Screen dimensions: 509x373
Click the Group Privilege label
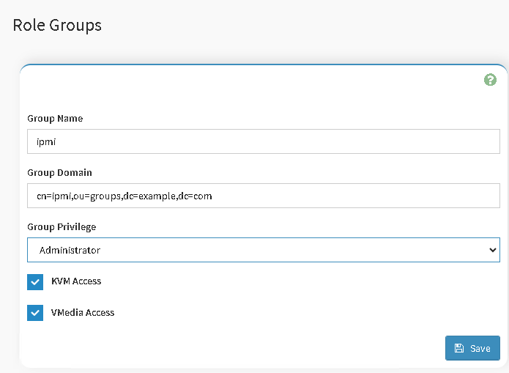[x=62, y=227]
